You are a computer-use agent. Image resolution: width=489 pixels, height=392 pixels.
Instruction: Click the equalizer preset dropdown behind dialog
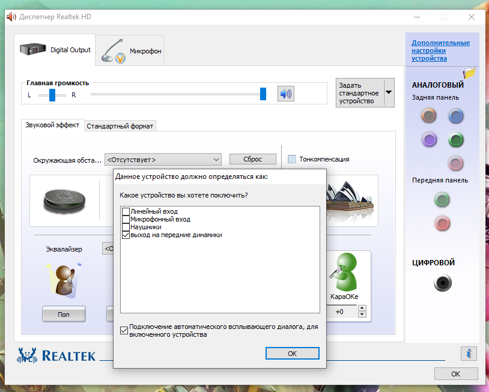tap(108, 249)
